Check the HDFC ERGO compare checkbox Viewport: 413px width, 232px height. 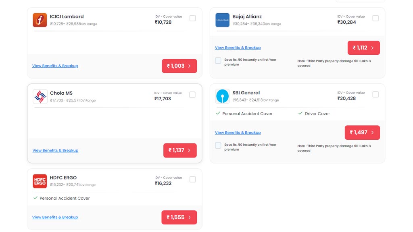pyautogui.click(x=192, y=179)
